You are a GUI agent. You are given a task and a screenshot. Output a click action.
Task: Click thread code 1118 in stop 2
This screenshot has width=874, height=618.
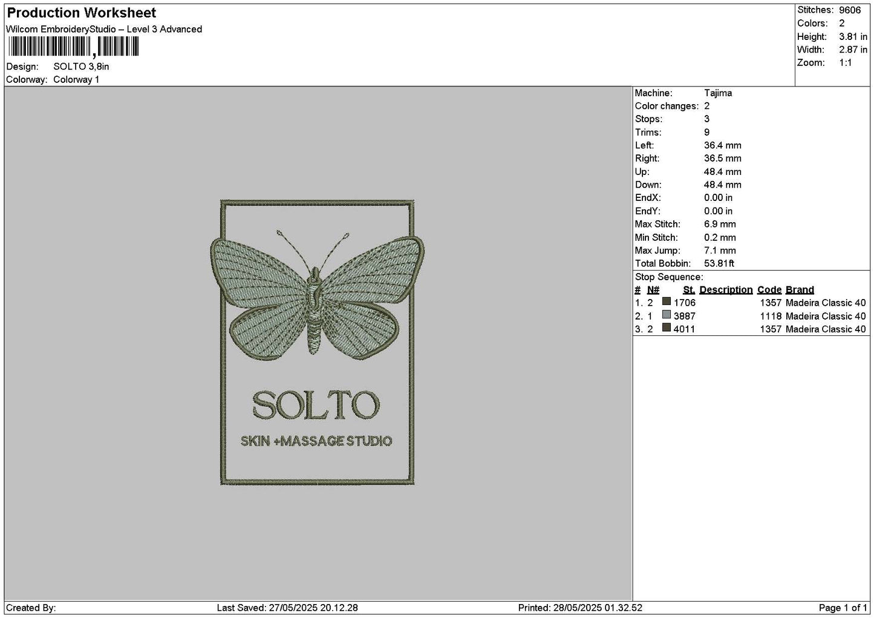point(771,316)
